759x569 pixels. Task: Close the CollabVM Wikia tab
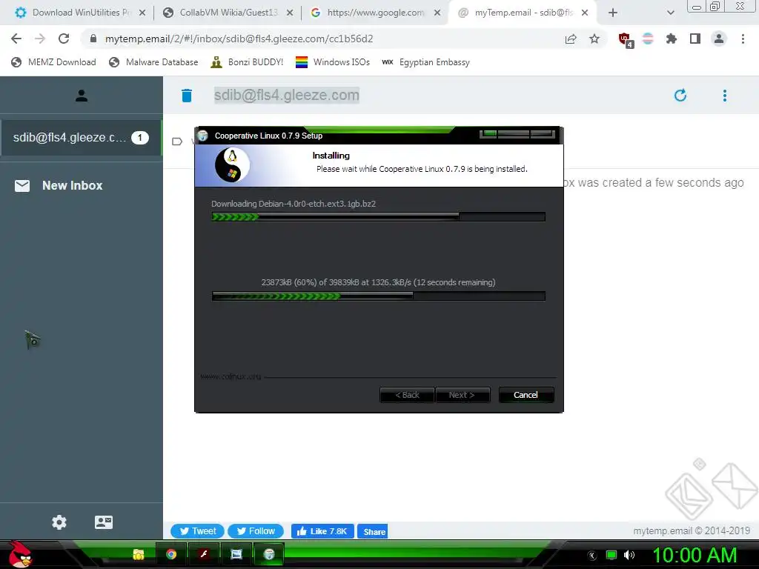point(290,13)
